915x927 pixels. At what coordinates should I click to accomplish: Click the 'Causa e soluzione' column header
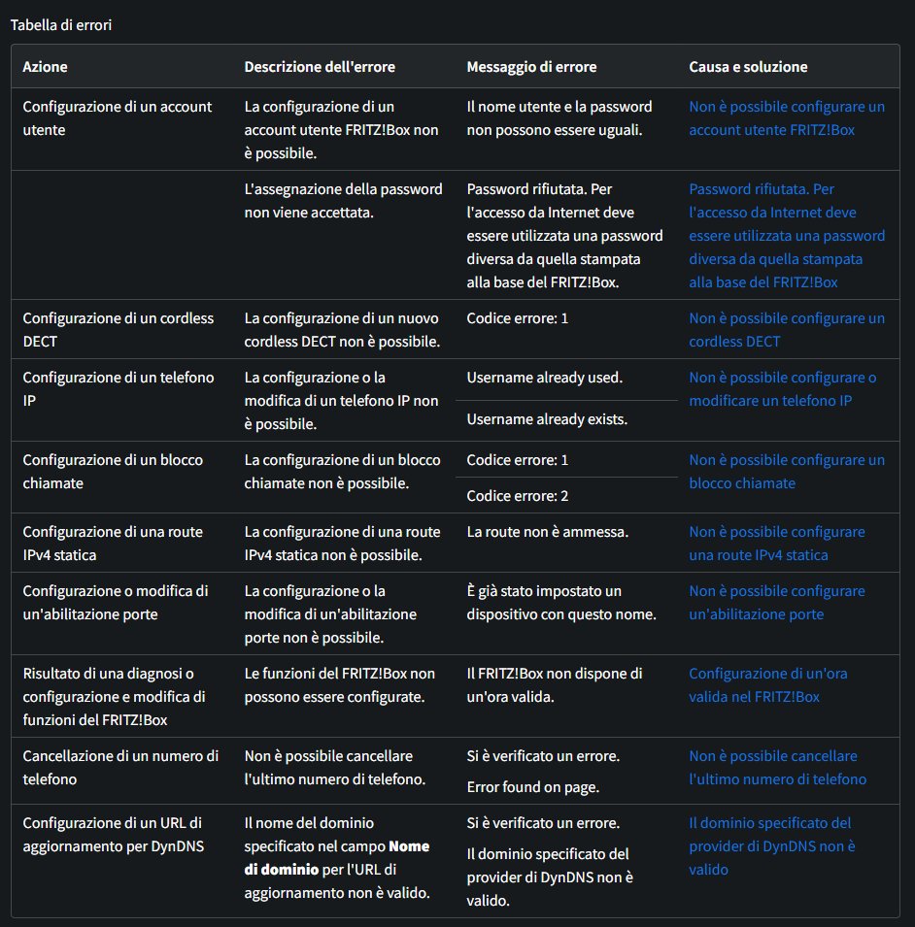(x=748, y=67)
